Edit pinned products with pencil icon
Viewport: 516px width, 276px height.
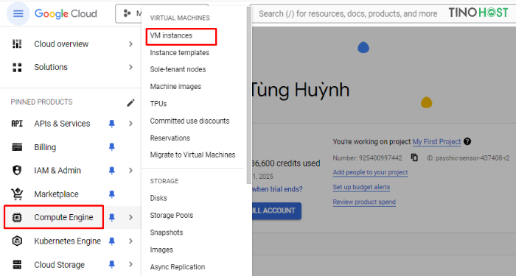point(130,103)
